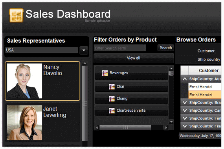Click the Chartreuse verte product icon
The height and width of the screenshot is (149, 224).
(112, 111)
